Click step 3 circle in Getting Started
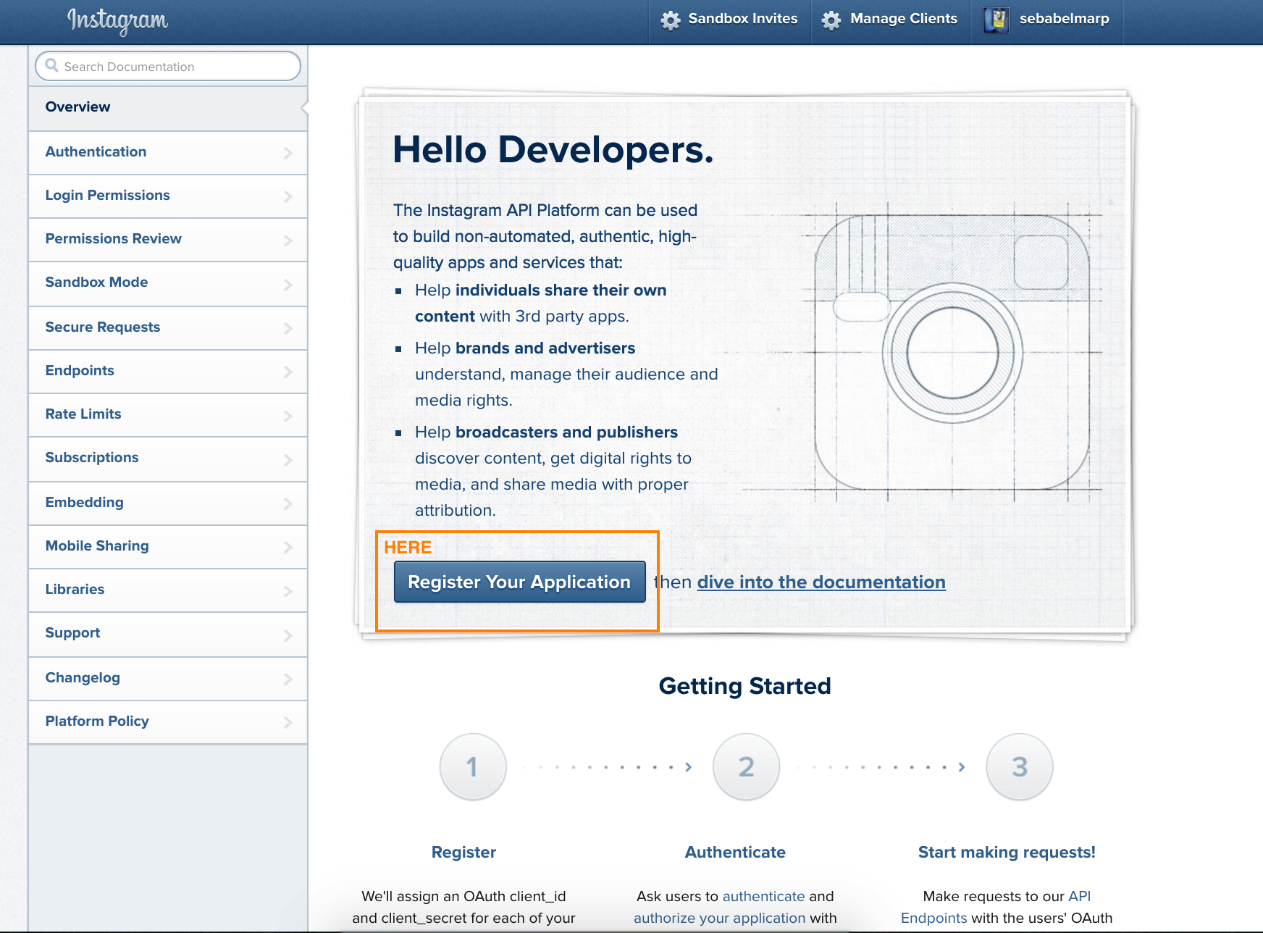 pos(1020,766)
